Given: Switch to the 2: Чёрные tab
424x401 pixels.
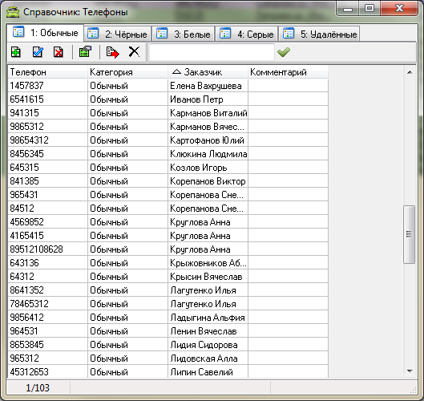Looking at the screenshot, I should coord(118,34).
